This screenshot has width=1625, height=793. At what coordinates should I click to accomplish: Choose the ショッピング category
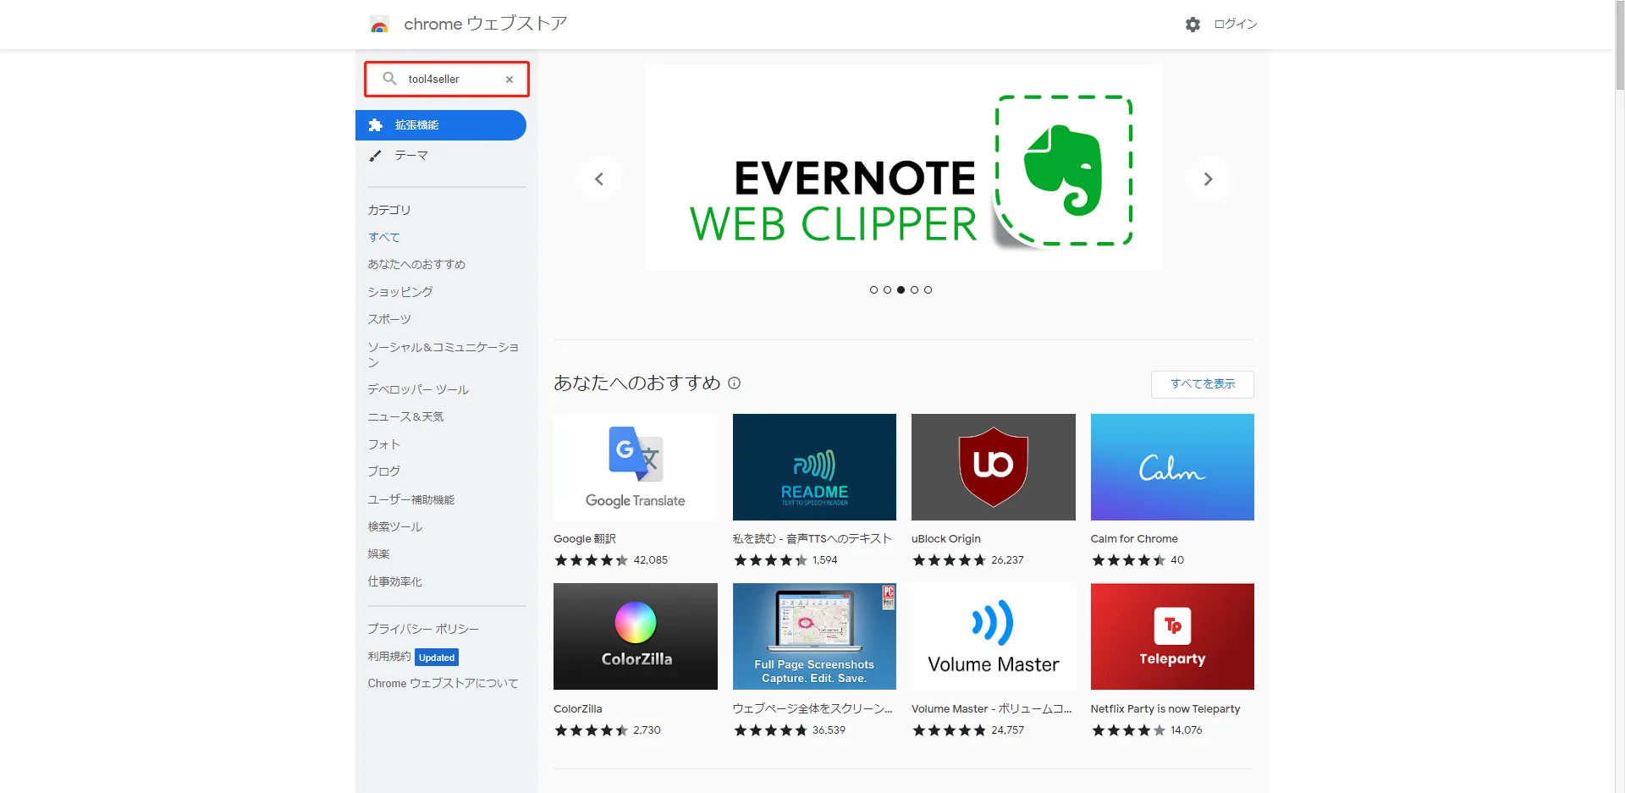(x=400, y=291)
